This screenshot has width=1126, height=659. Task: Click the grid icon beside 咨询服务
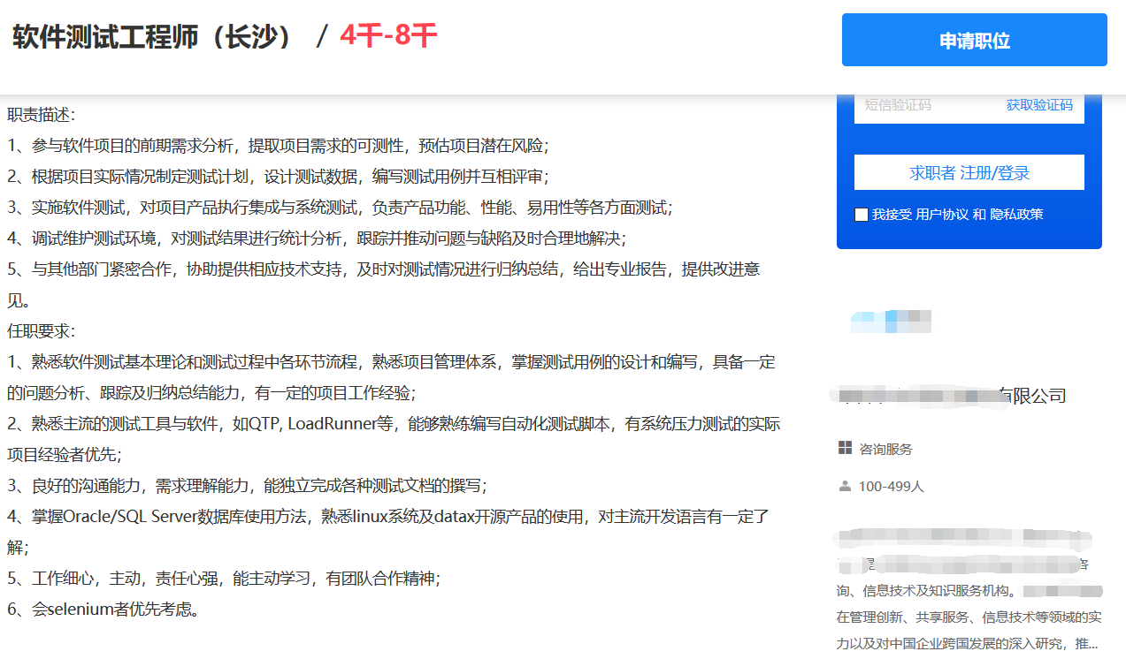[845, 449]
